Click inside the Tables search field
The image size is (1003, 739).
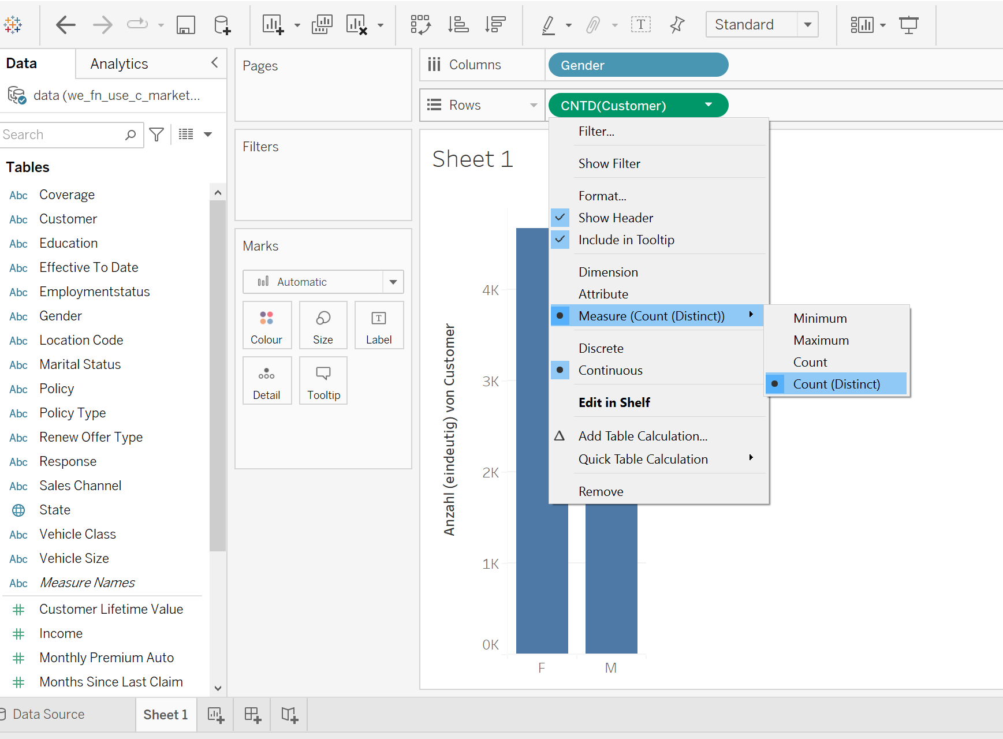(64, 134)
